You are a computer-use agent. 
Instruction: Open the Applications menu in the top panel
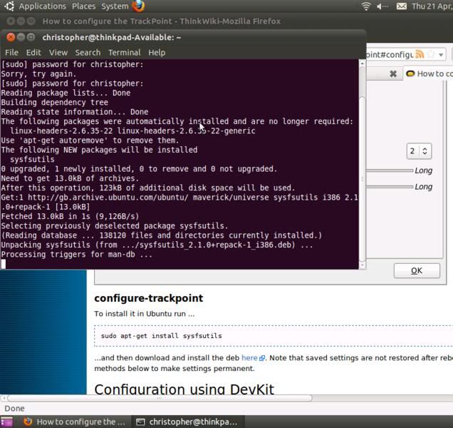click(x=42, y=6)
